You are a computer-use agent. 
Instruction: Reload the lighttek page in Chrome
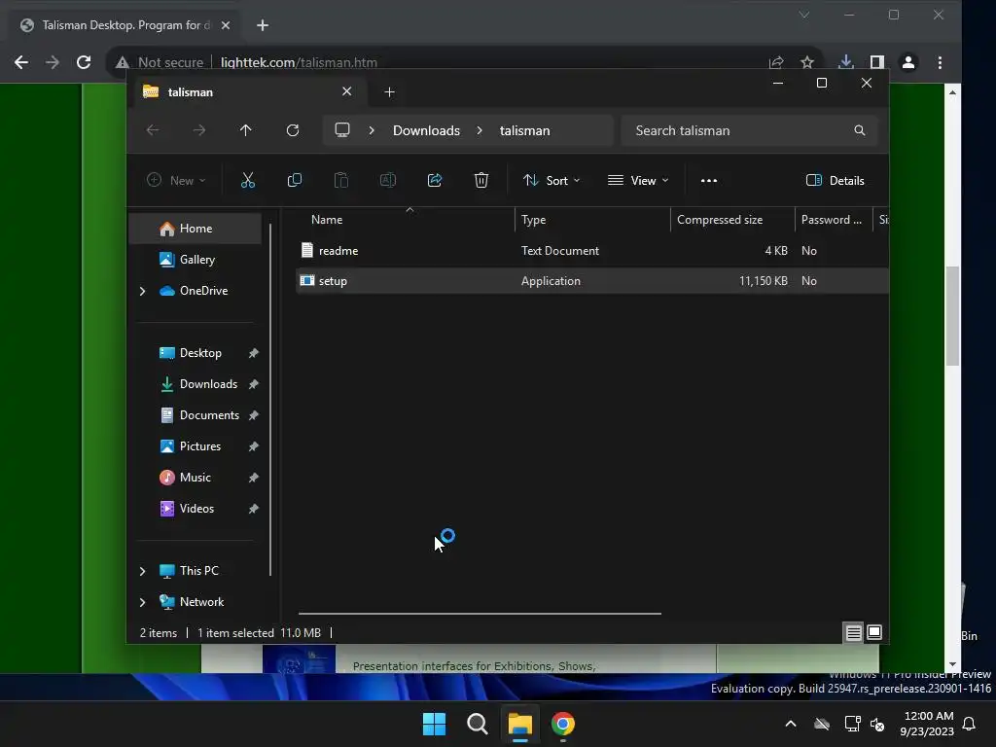click(x=84, y=62)
